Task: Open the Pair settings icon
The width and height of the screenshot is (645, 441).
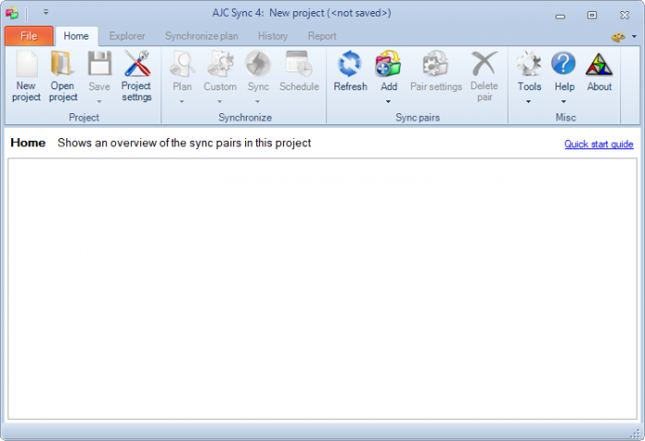Action: click(436, 64)
